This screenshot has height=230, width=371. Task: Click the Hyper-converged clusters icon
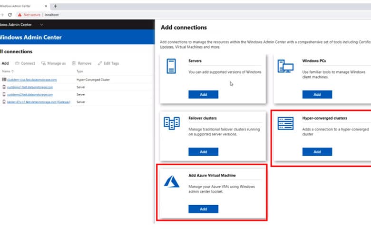(285, 123)
